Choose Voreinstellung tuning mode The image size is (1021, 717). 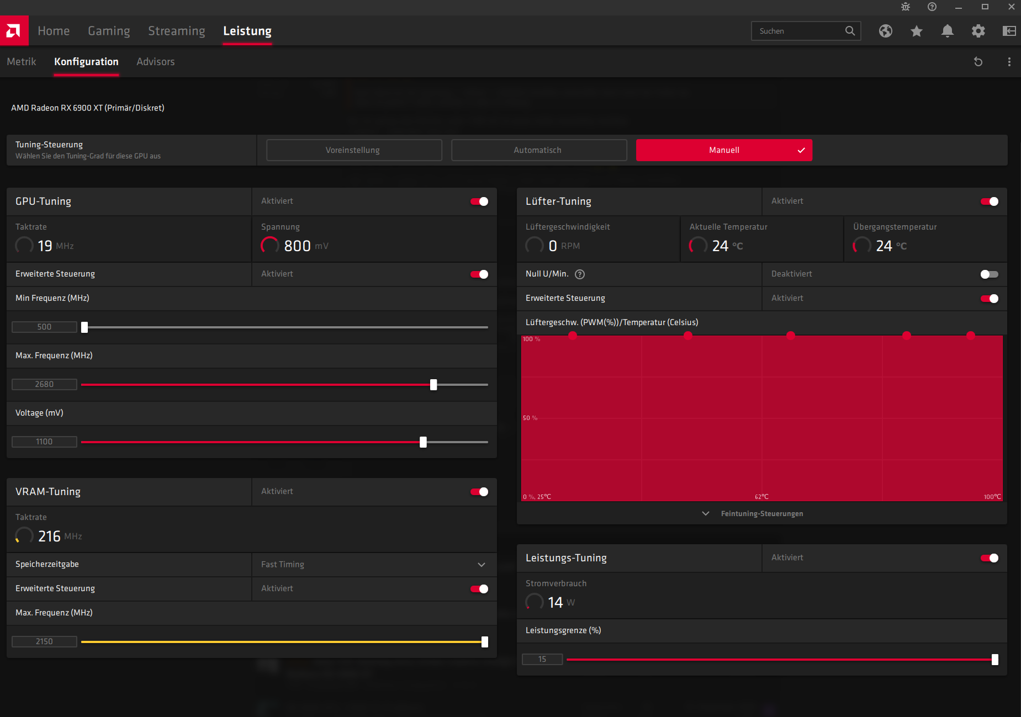coord(354,150)
